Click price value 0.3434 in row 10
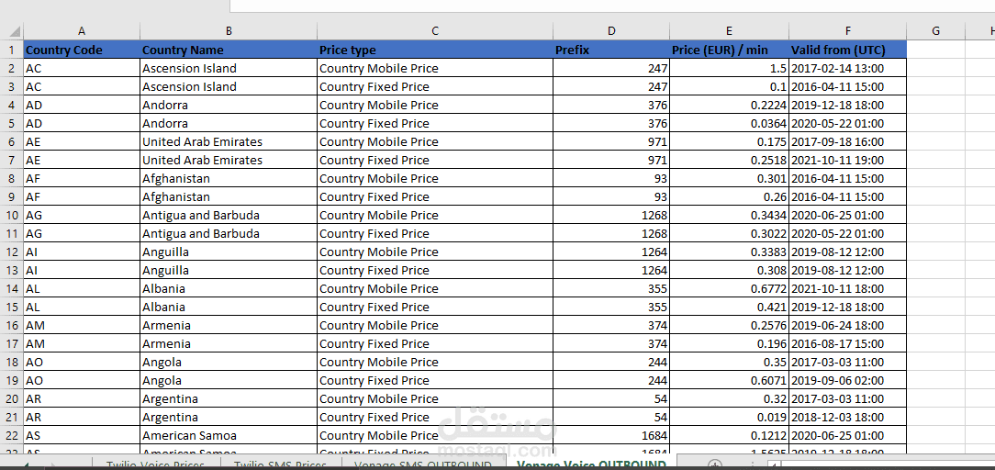 point(729,215)
